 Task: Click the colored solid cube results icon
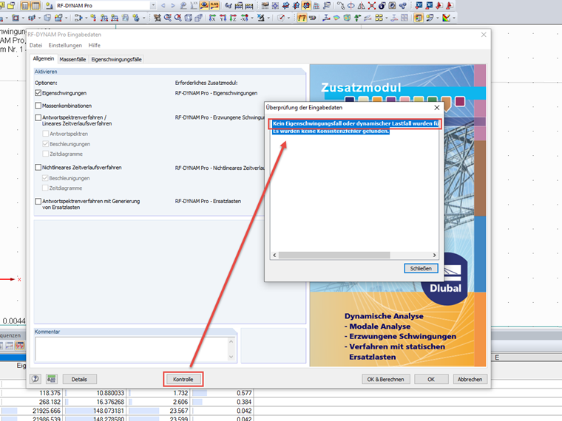click(347, 18)
